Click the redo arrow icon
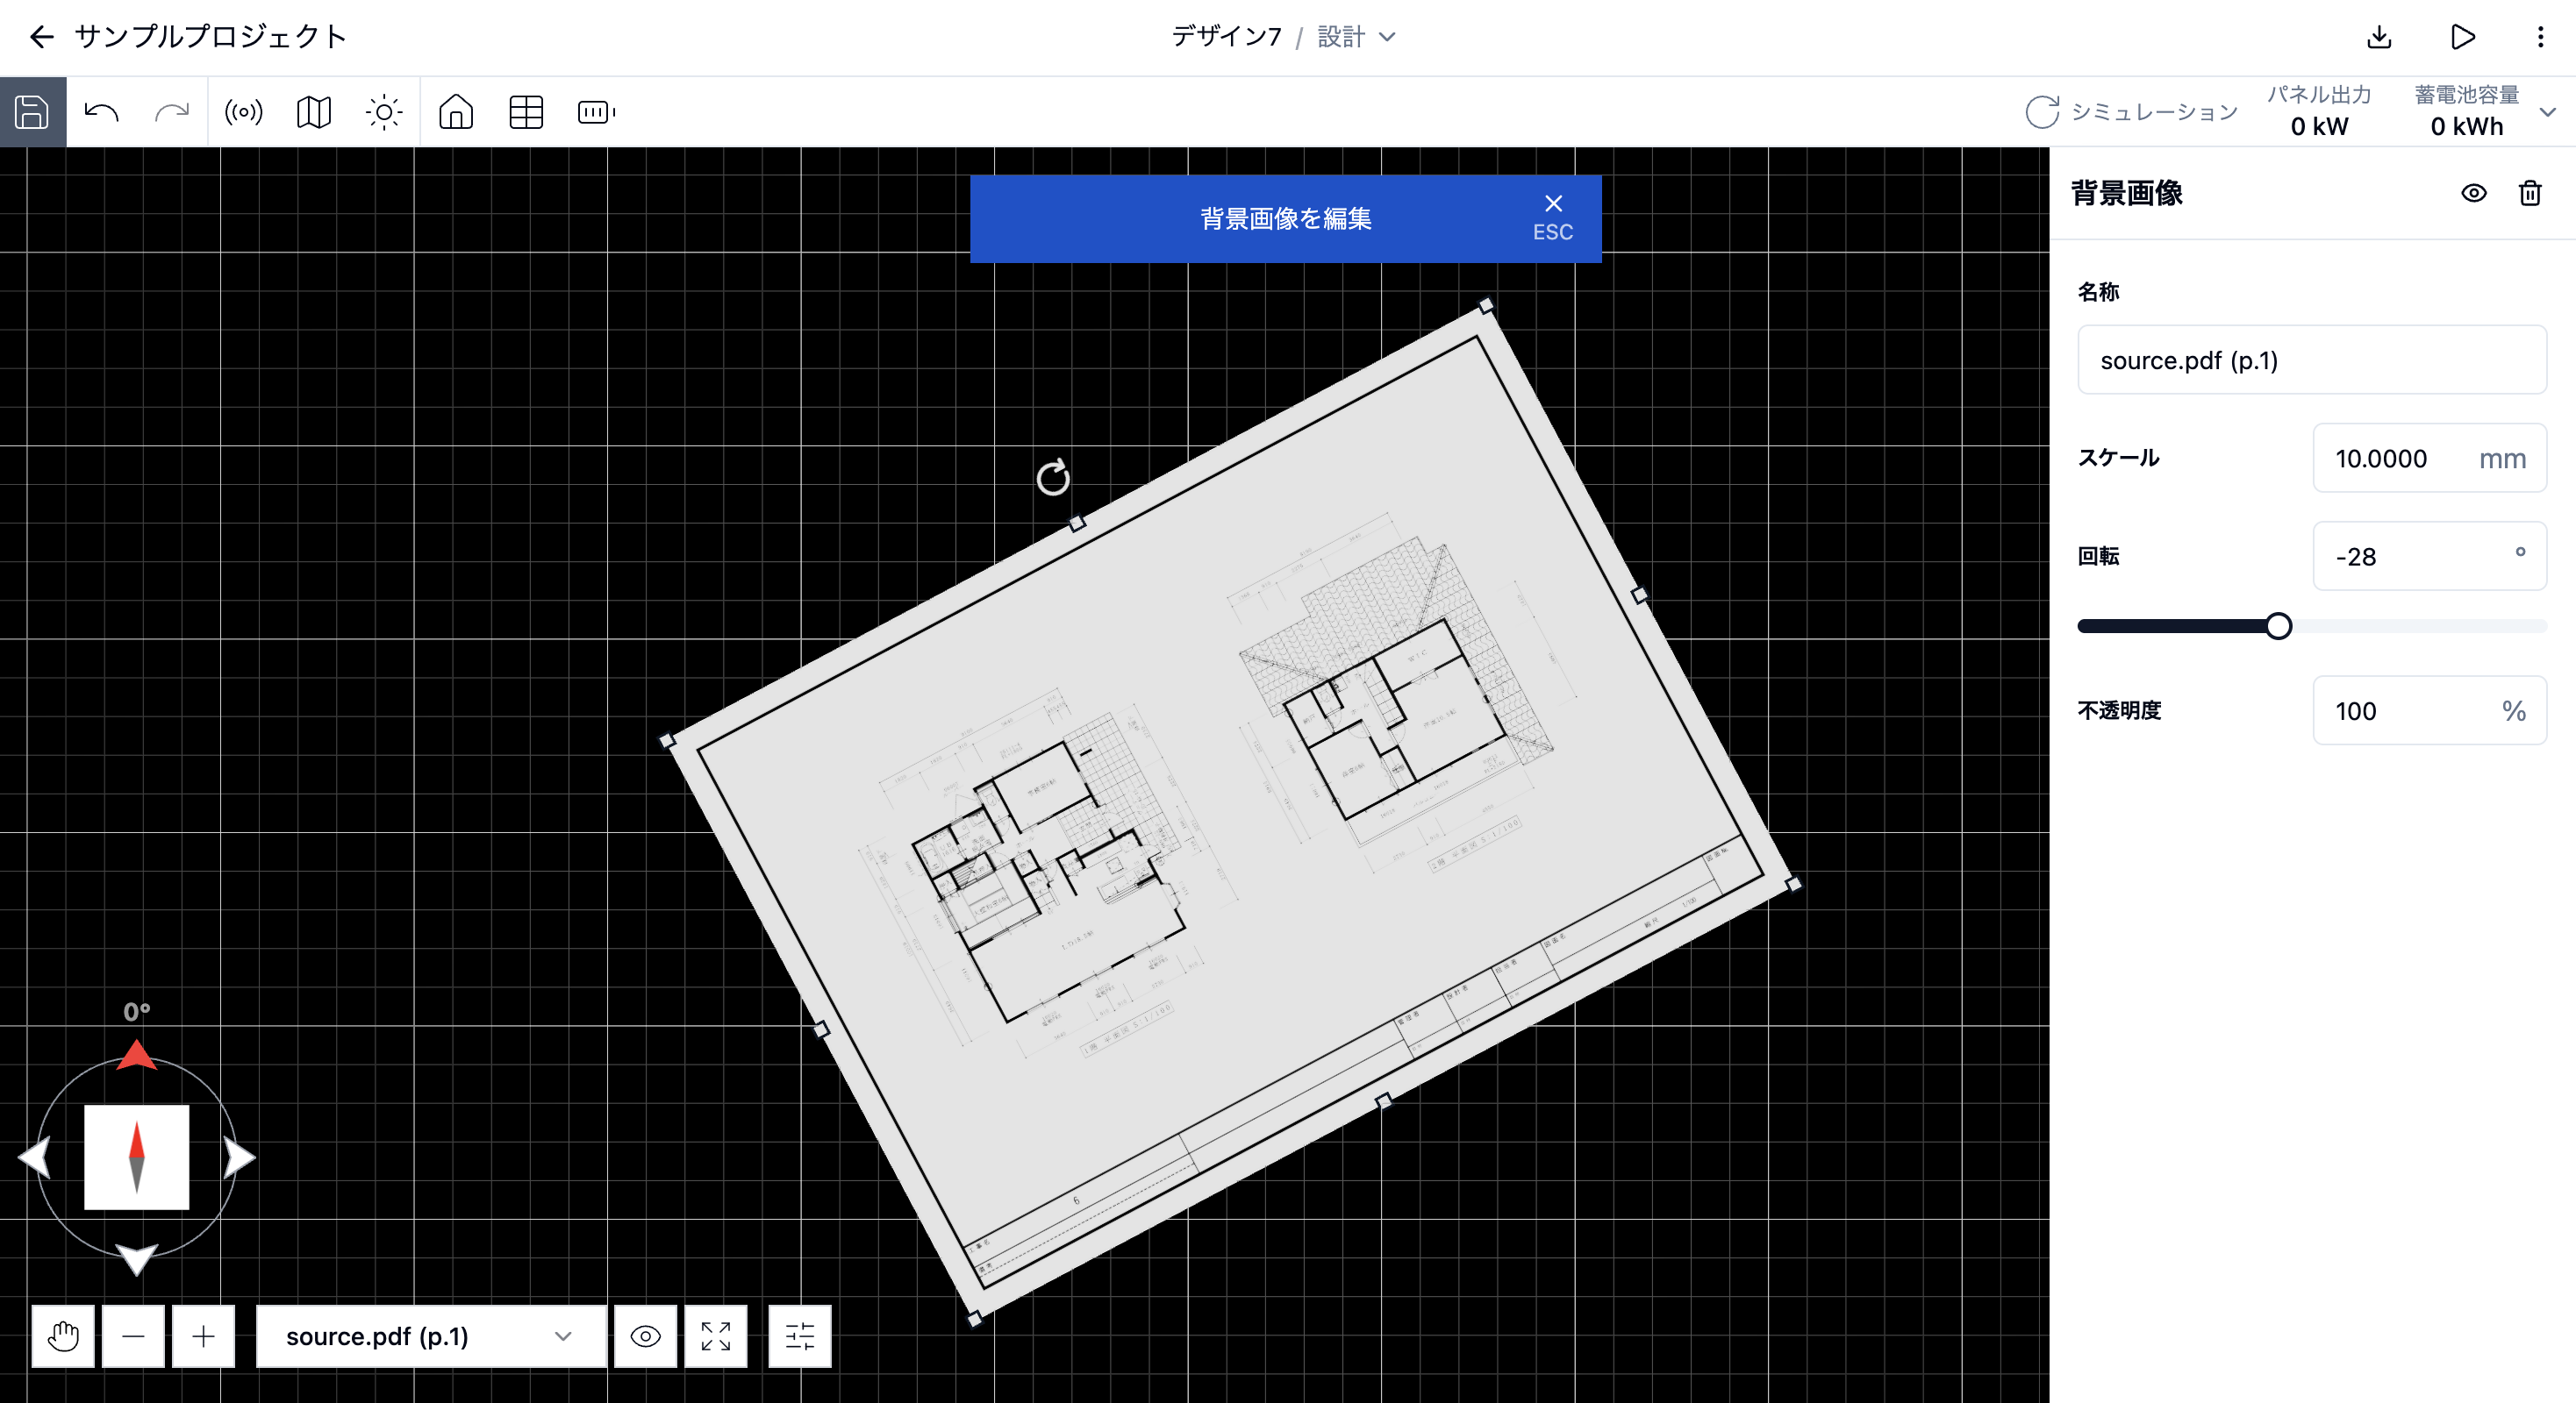Viewport: 2576px width, 1403px height. [x=172, y=112]
